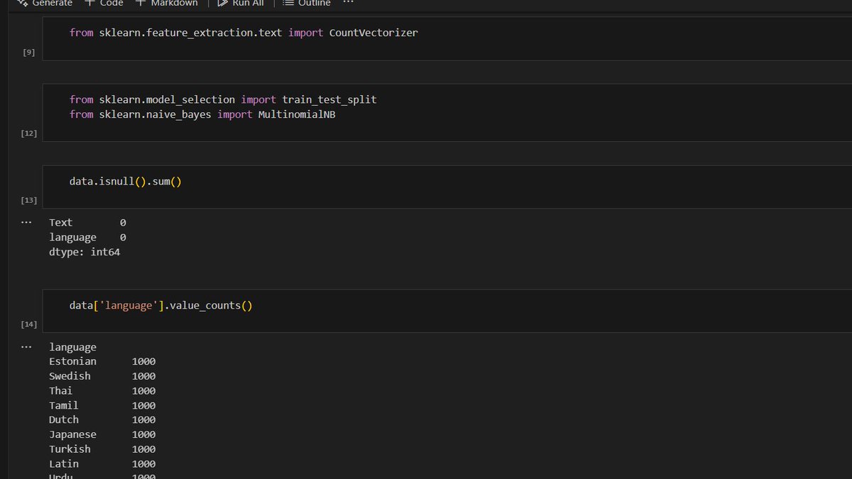
Task: Open the notebook Outline
Action: click(x=307, y=3)
